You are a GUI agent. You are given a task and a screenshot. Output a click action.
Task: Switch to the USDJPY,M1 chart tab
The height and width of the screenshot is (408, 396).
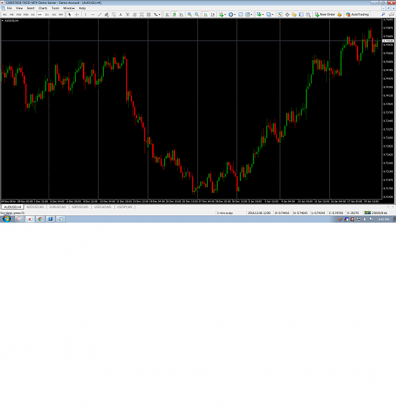click(125, 207)
